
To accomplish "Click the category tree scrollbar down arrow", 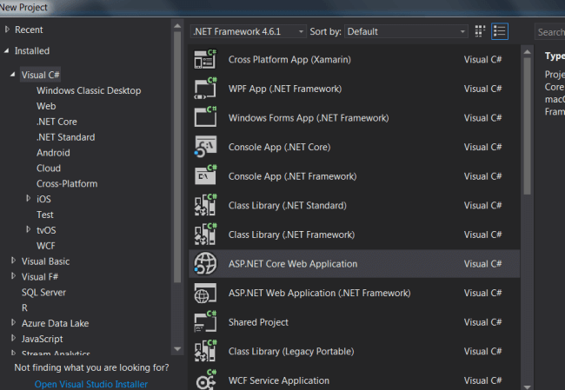I will point(177,348).
